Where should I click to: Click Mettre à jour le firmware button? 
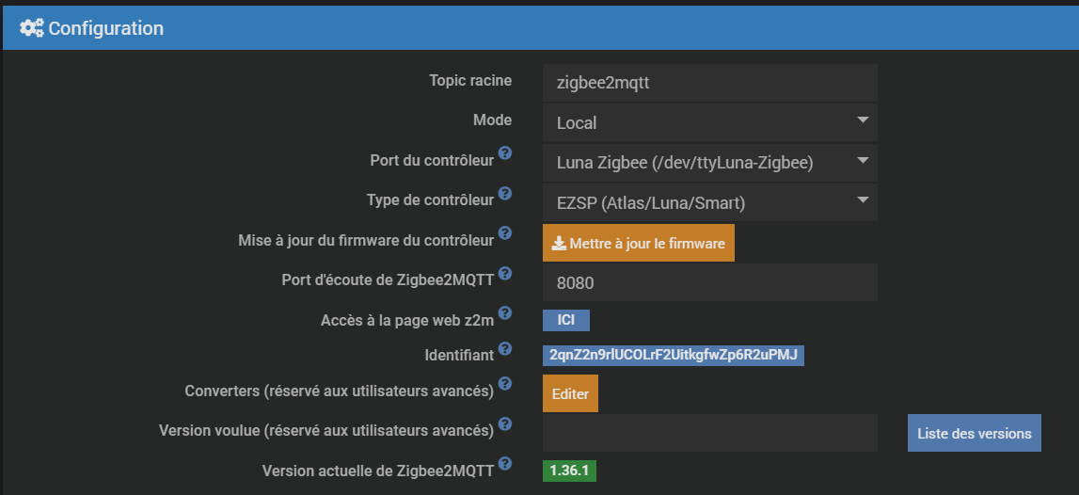(639, 243)
